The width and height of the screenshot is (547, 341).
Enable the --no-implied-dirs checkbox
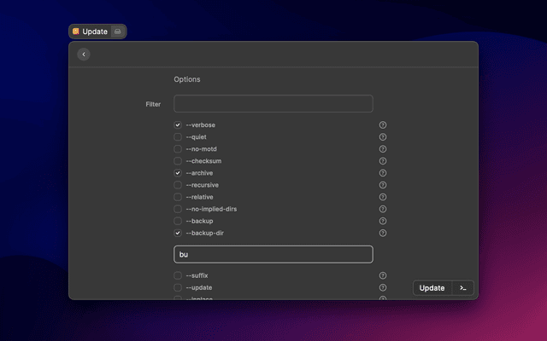coord(178,209)
